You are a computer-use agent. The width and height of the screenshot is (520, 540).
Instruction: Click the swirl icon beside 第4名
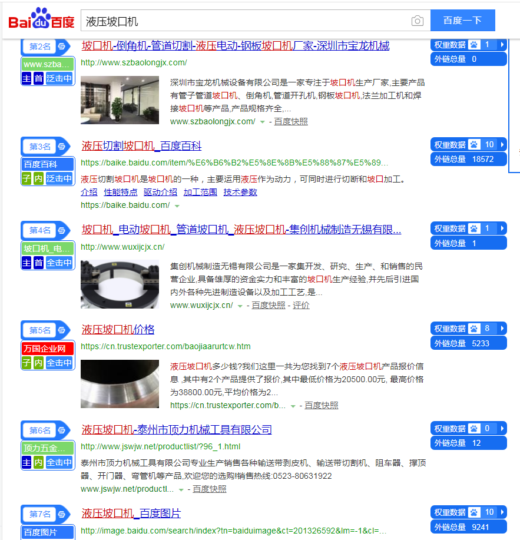point(62,230)
